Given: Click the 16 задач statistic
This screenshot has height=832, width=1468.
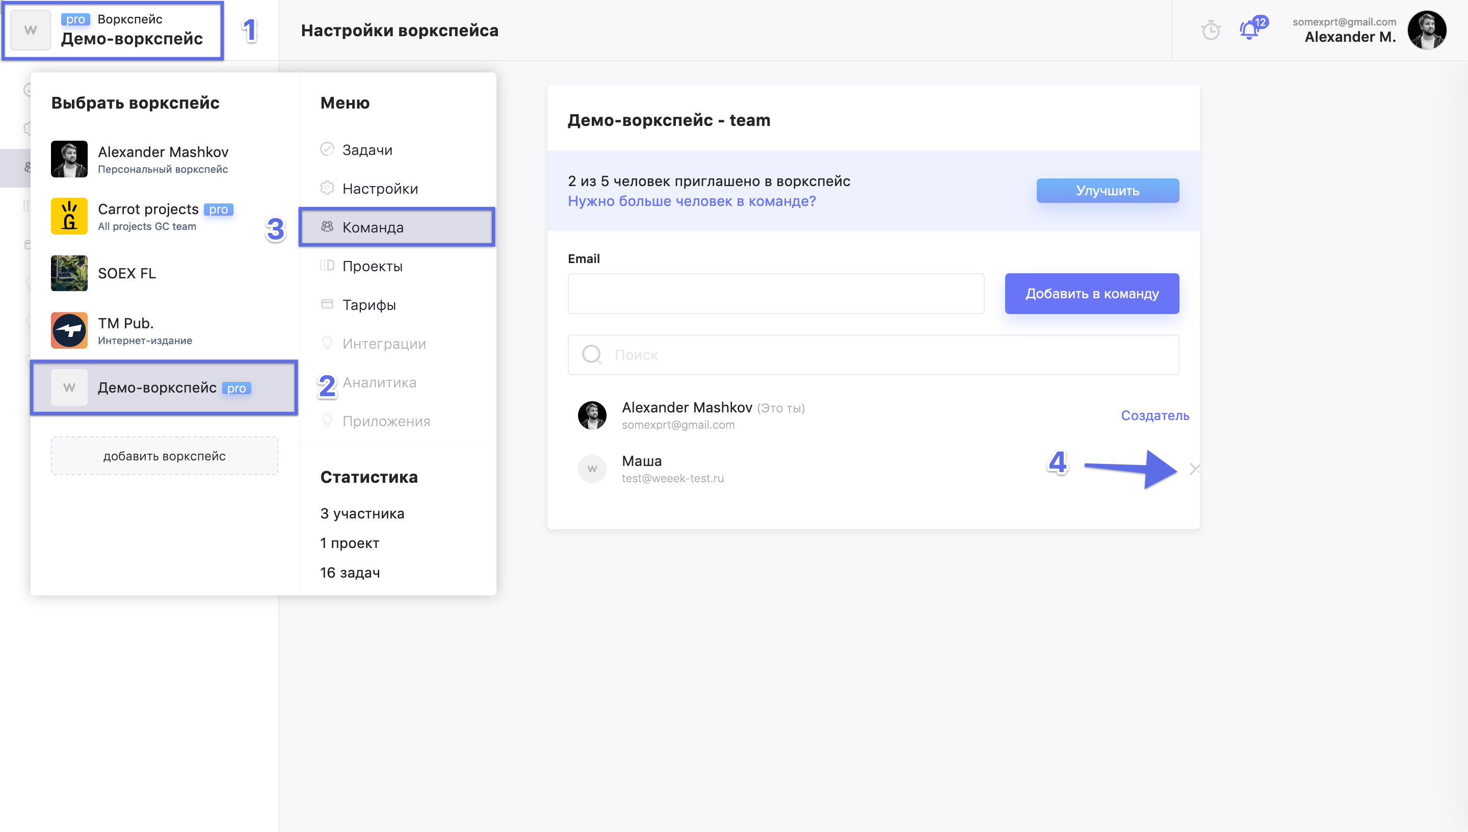Looking at the screenshot, I should (x=350, y=573).
